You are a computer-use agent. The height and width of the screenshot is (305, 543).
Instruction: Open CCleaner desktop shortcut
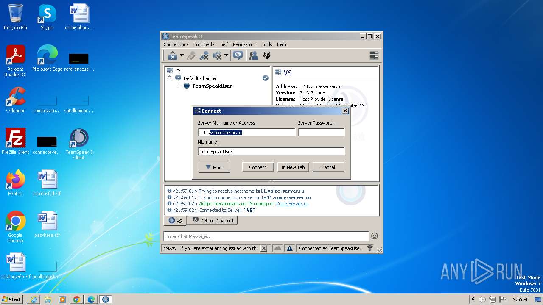[15, 100]
